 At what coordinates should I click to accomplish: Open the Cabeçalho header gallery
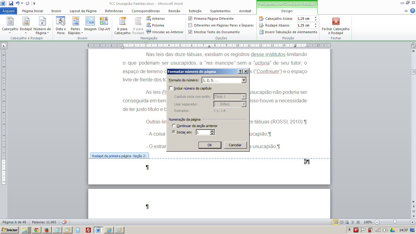click(10, 25)
